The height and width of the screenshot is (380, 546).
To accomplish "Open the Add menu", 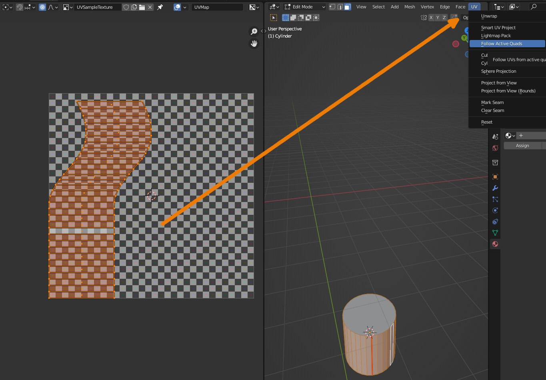I will [395, 7].
